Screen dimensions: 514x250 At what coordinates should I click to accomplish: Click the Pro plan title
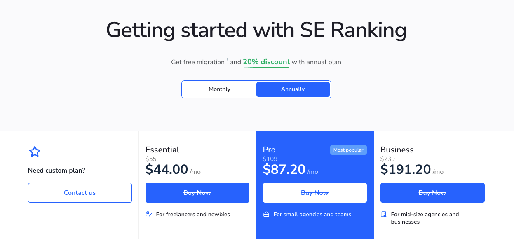pyautogui.click(x=269, y=150)
